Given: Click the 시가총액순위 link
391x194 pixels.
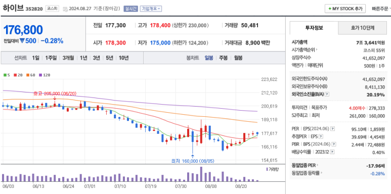Looking at the screenshot, I should pos(303,50).
